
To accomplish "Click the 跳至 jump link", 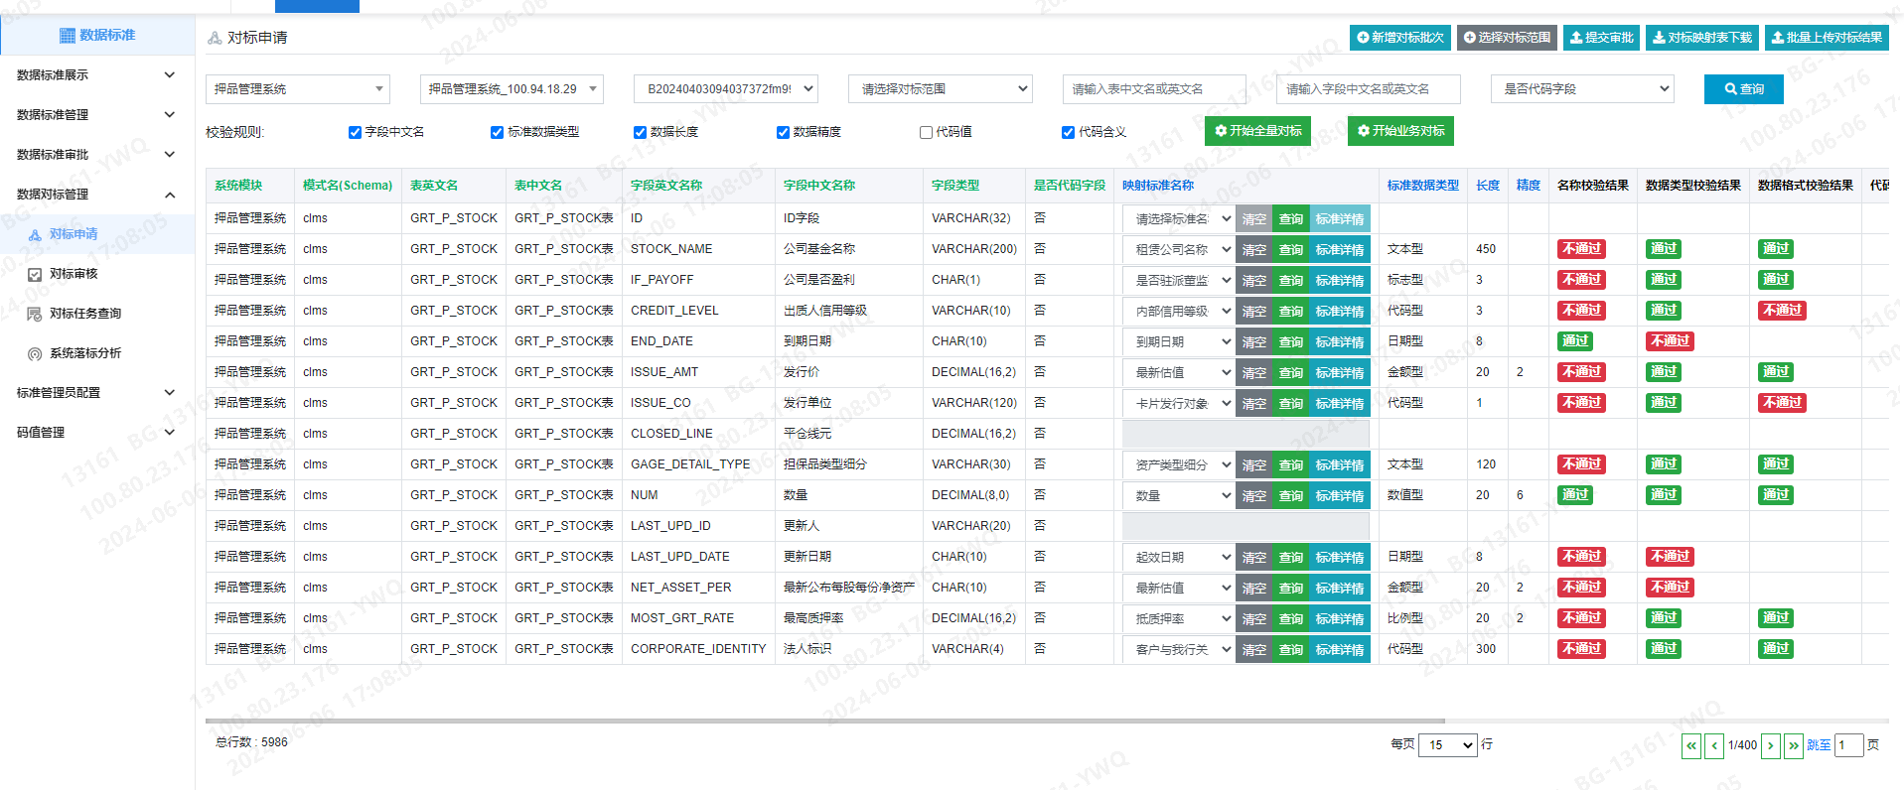I will point(1819,745).
